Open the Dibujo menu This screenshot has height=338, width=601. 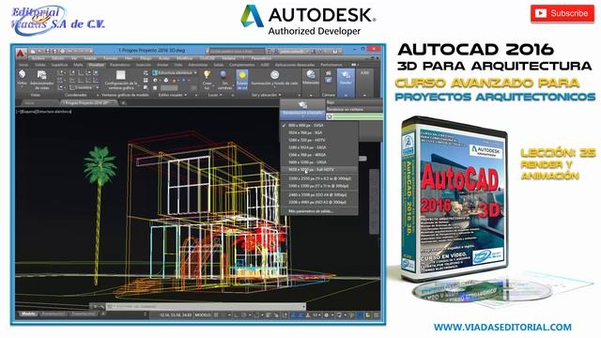(x=146, y=58)
